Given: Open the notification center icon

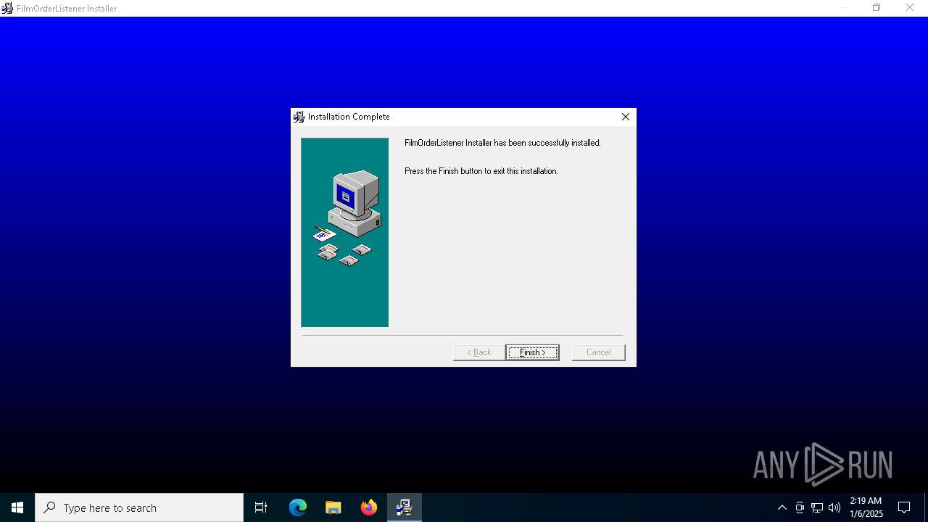Looking at the screenshot, I should coord(904,507).
